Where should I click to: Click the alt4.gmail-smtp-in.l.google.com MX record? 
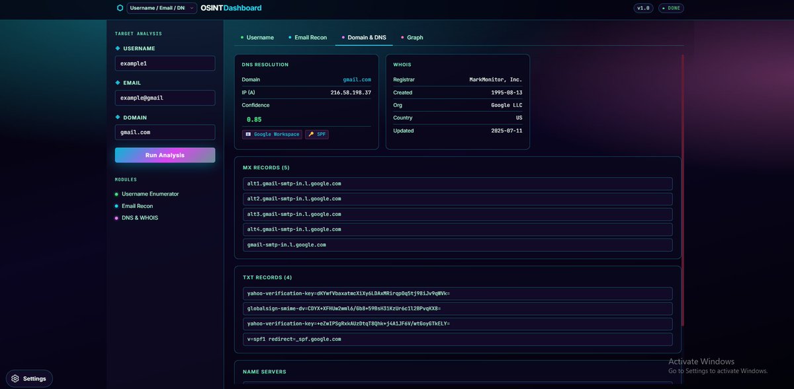[458, 229]
